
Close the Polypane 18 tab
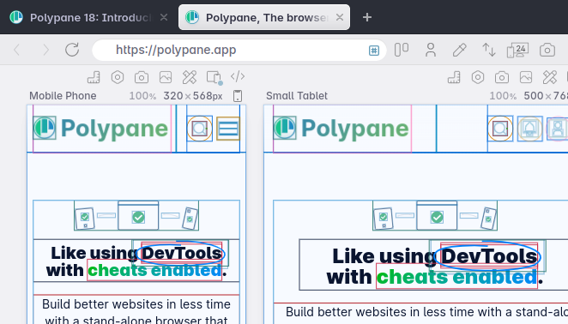(x=164, y=17)
